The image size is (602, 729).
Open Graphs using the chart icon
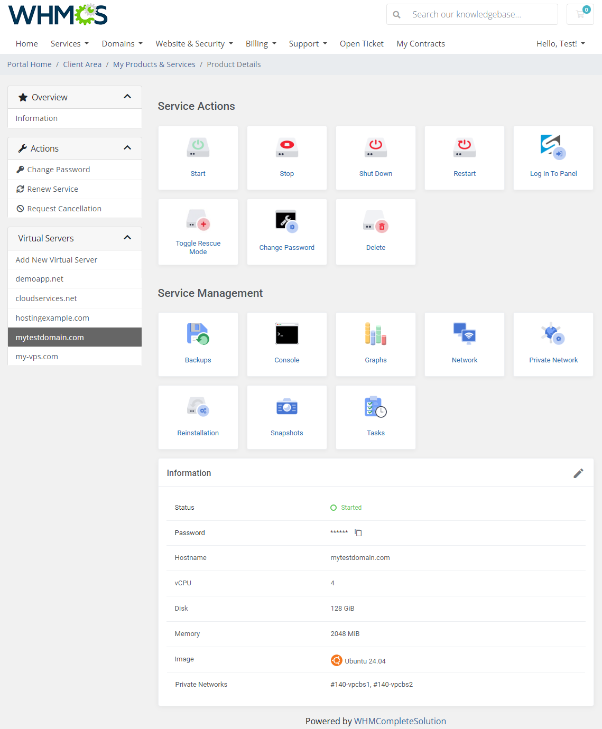click(x=375, y=333)
